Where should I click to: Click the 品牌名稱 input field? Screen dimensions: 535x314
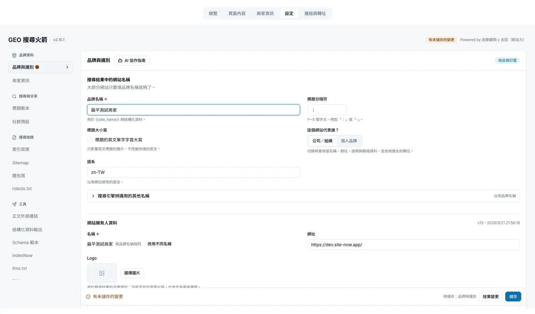pyautogui.click(x=194, y=110)
